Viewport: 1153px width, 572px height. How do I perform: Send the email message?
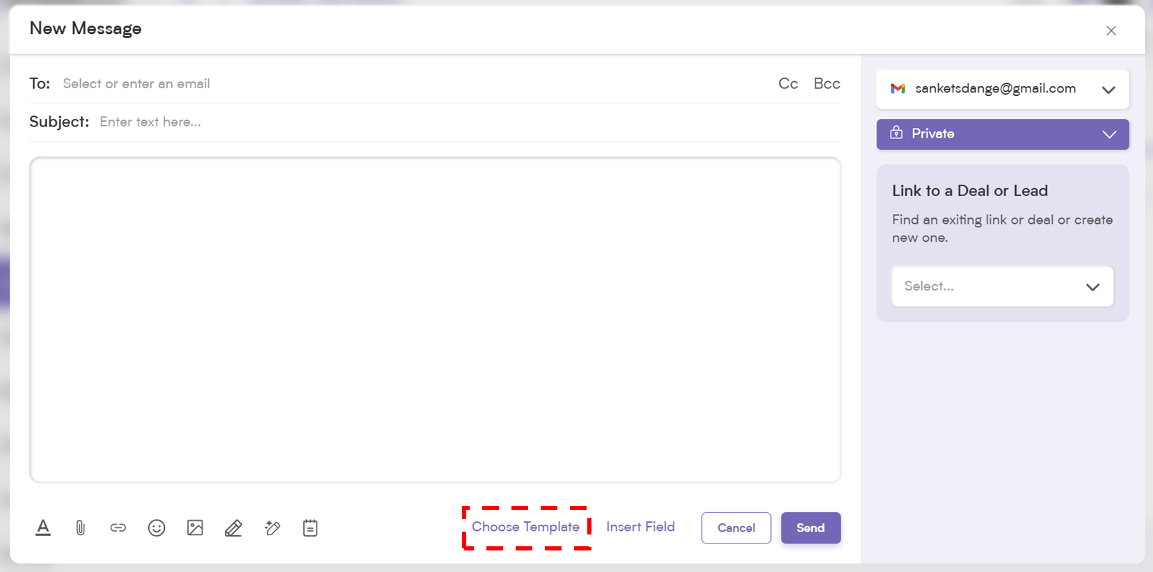[x=811, y=528]
